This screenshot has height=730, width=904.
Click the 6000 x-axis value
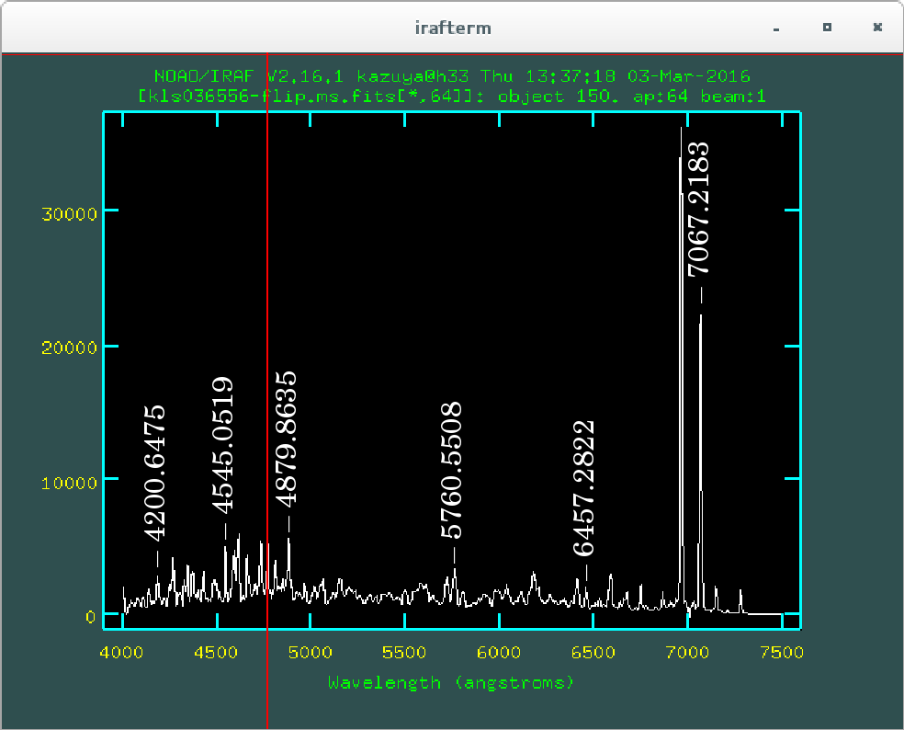click(x=499, y=653)
